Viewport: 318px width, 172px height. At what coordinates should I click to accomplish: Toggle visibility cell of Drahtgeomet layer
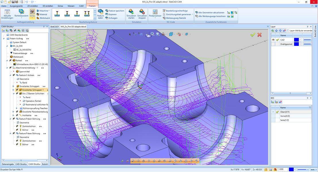pos(273,44)
